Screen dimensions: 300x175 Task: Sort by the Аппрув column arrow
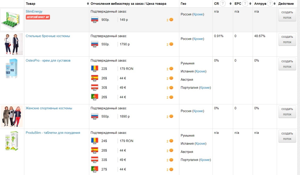[275, 4]
